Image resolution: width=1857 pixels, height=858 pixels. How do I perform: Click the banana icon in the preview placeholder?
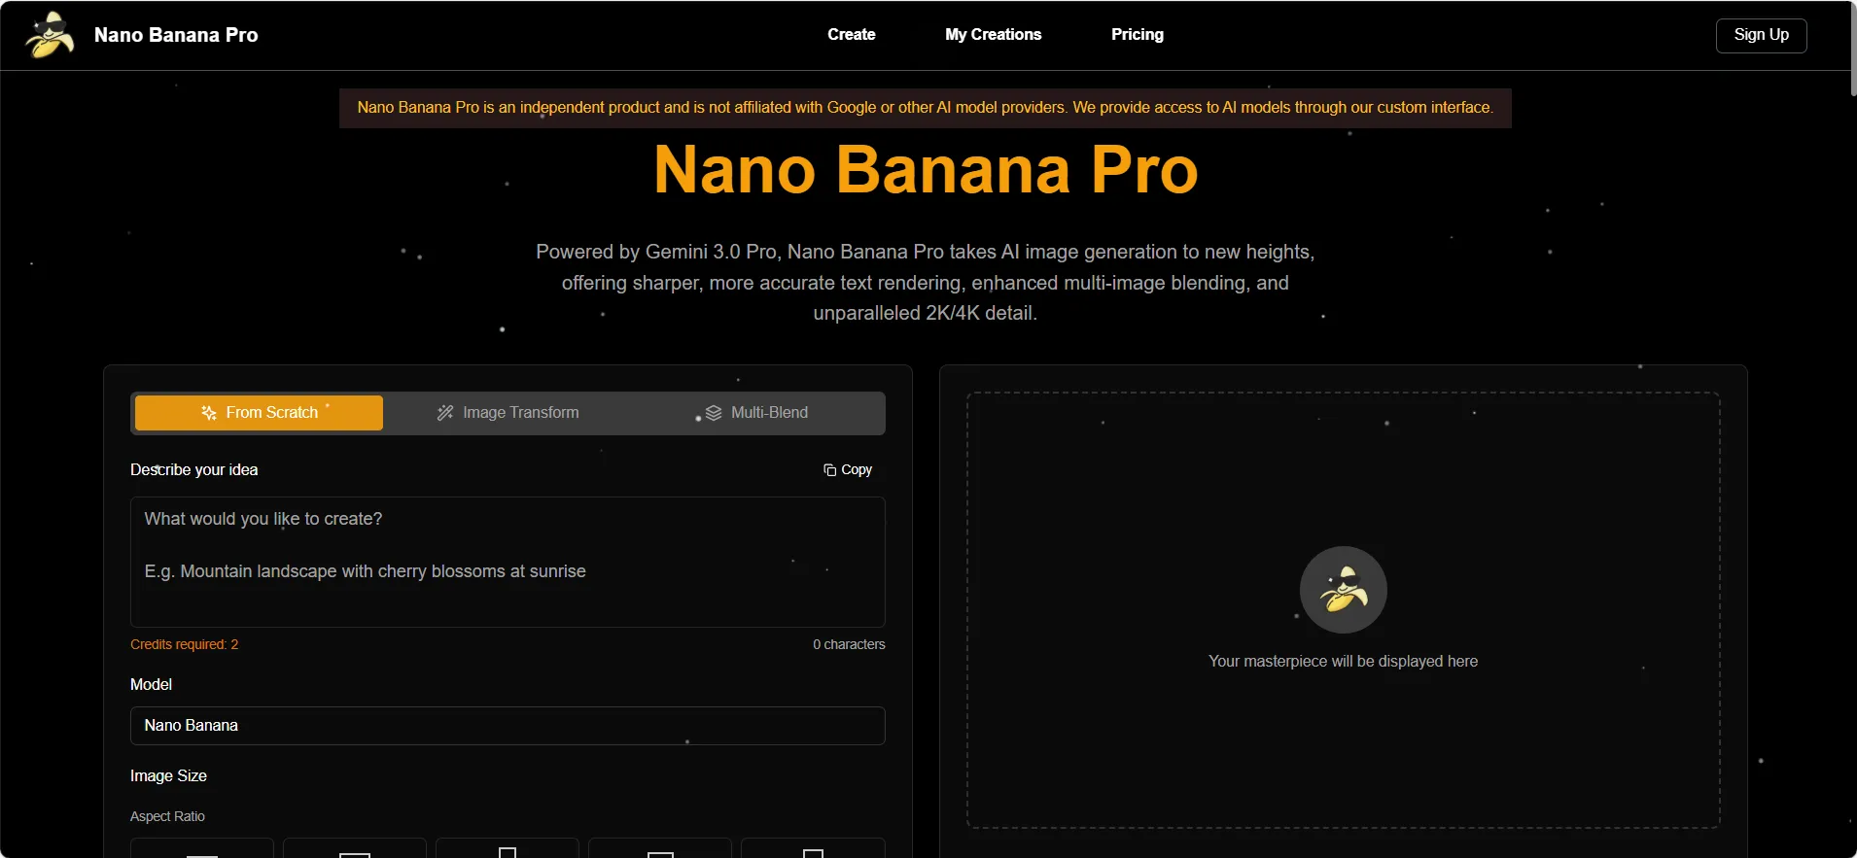(x=1343, y=590)
